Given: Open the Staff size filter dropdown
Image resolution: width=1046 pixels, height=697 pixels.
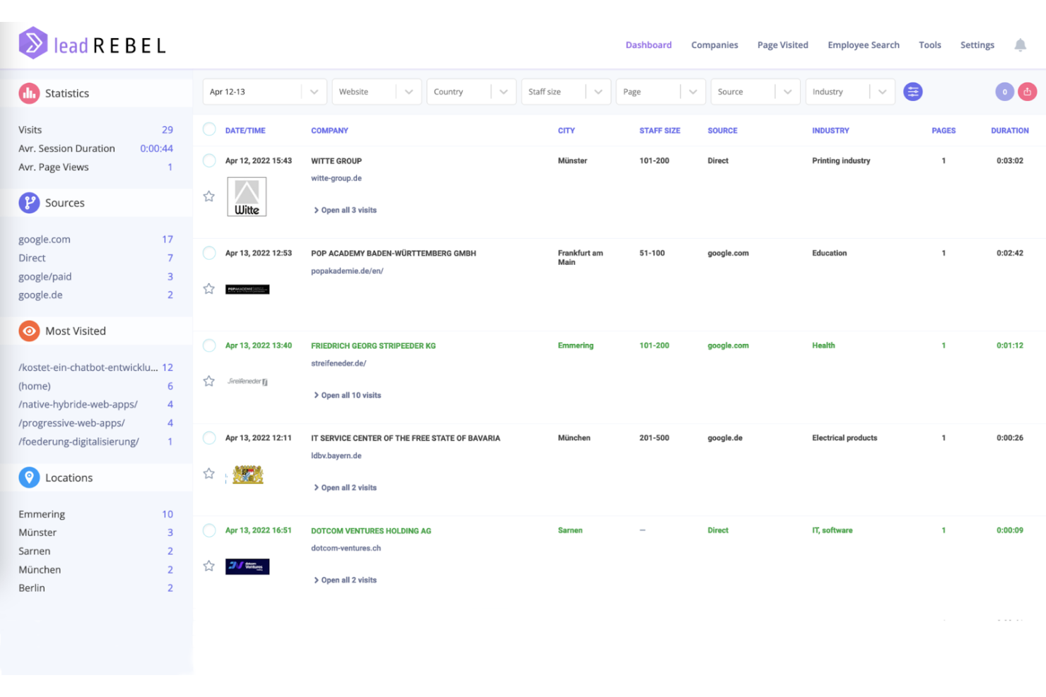Looking at the screenshot, I should click(x=566, y=92).
